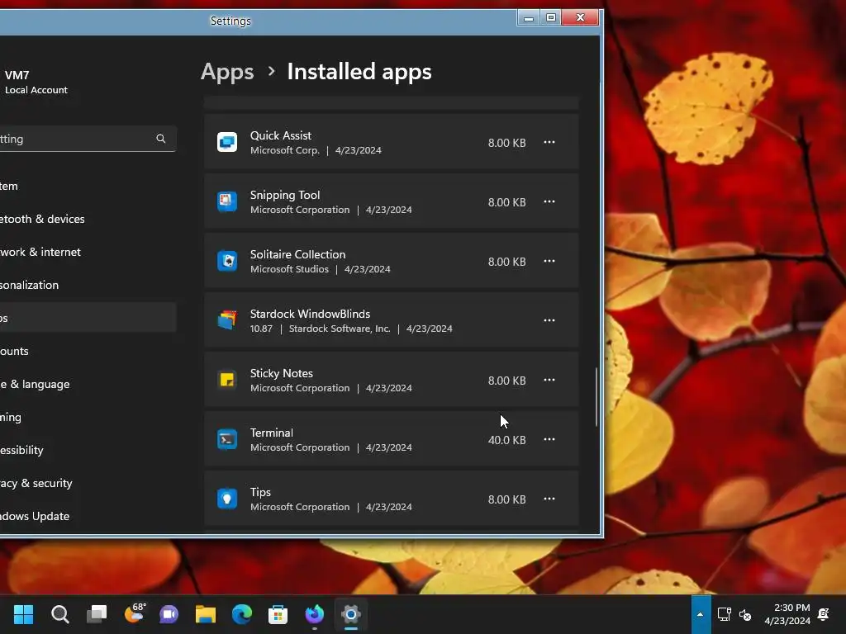Screen dimensions: 846x634
Task: Click the taskbar clock showing 2:30 PM
Action: click(x=787, y=614)
